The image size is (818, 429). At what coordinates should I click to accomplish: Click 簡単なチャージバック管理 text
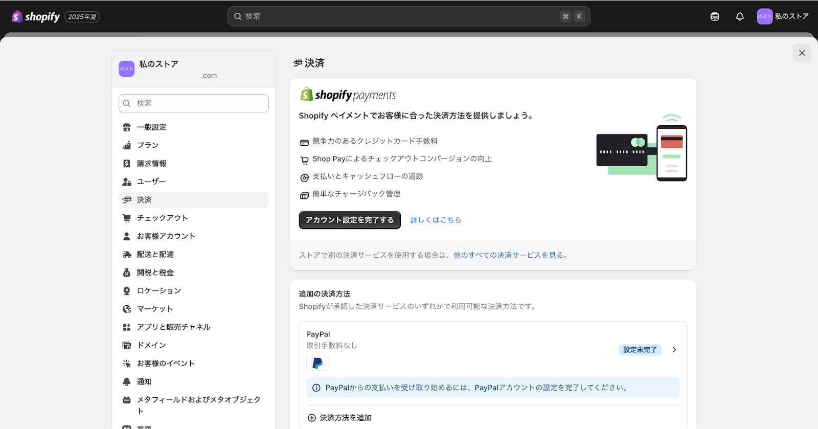coord(356,194)
